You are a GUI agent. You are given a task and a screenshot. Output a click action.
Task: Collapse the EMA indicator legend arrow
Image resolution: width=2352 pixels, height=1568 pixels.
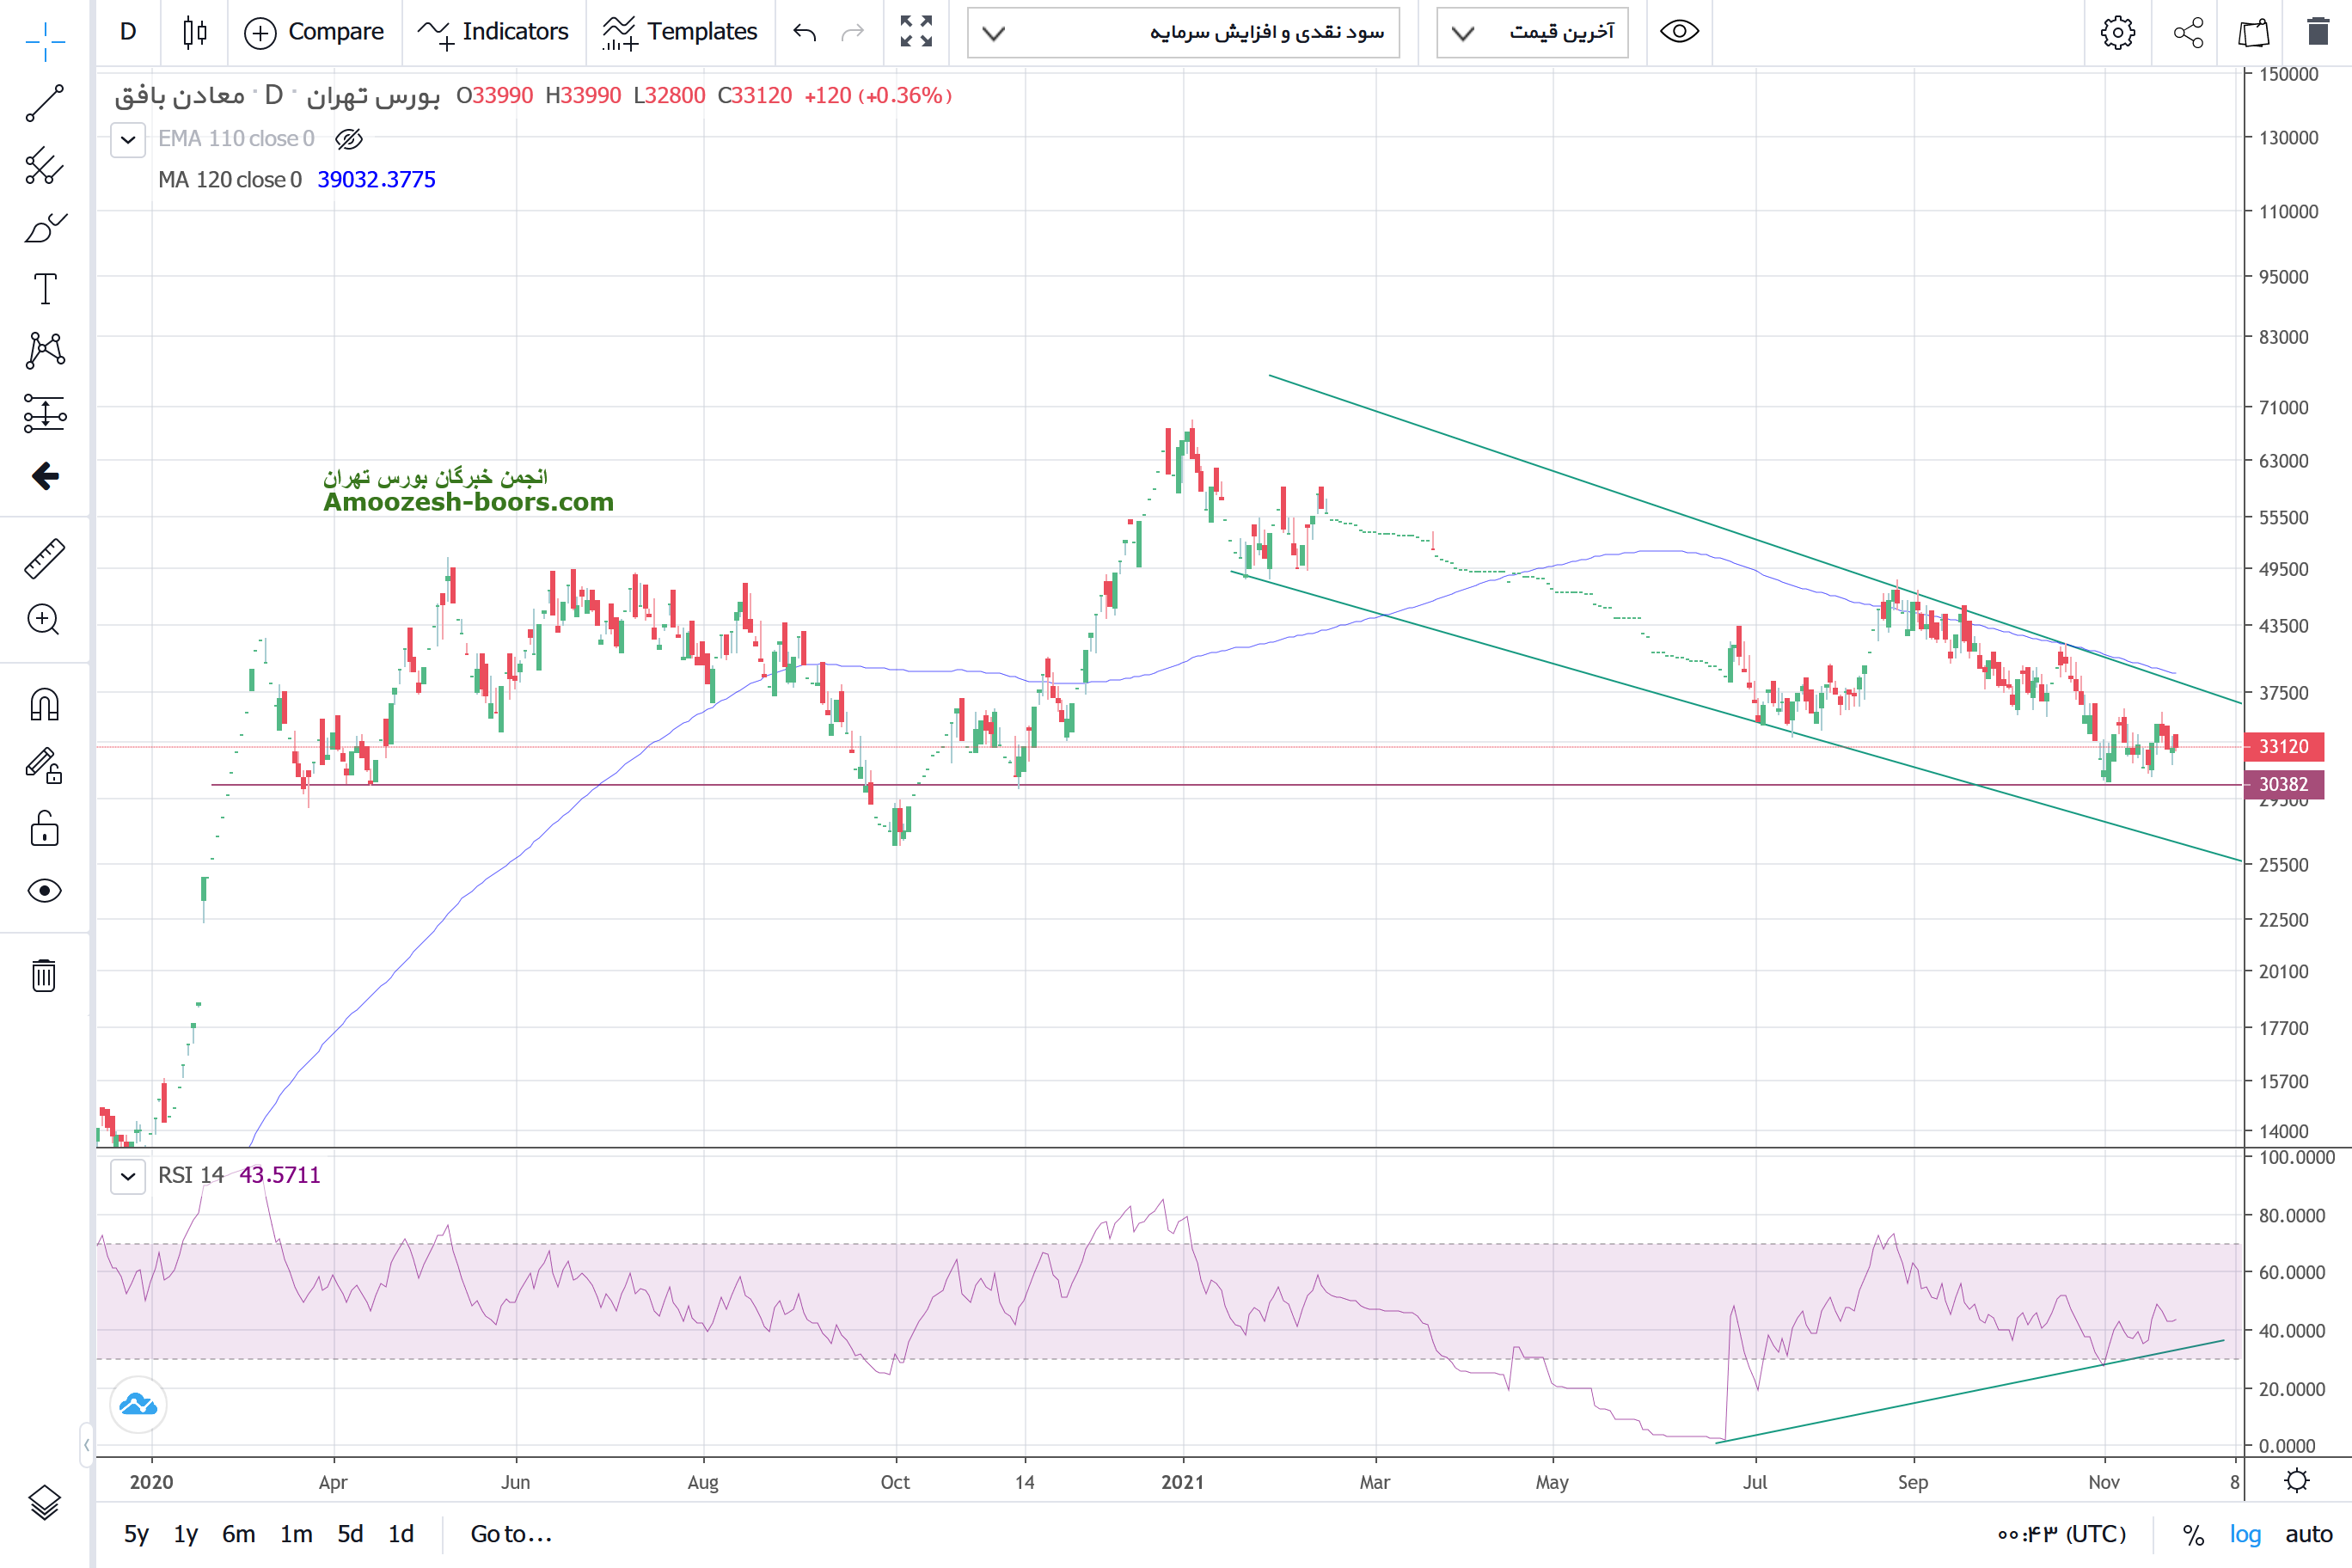coord(128,139)
